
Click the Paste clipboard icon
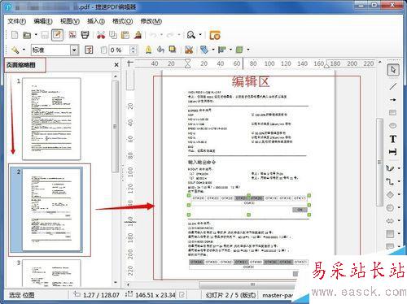point(125,35)
